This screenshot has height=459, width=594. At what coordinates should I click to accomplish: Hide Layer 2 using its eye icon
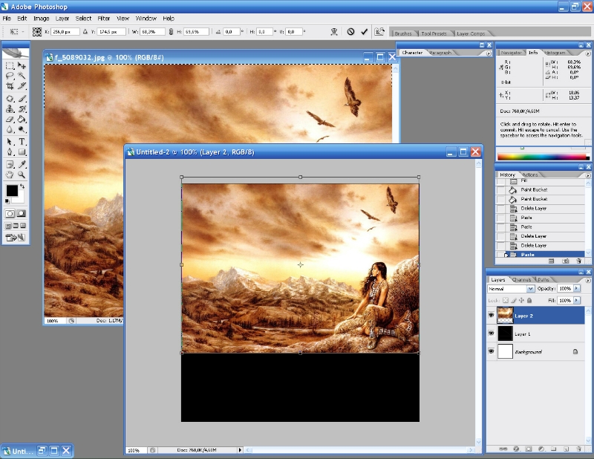coord(491,316)
